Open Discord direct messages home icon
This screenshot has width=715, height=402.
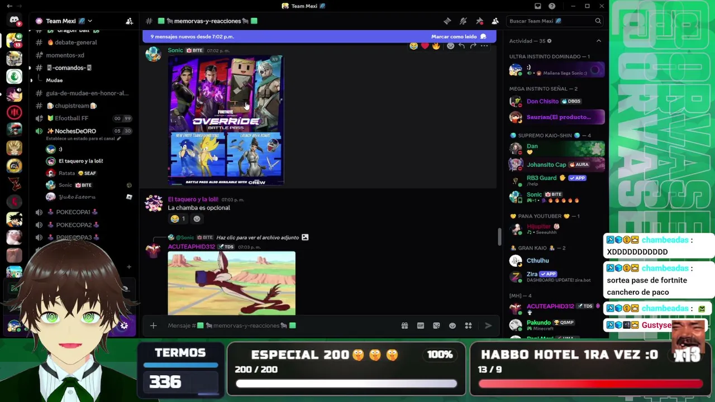(14, 21)
